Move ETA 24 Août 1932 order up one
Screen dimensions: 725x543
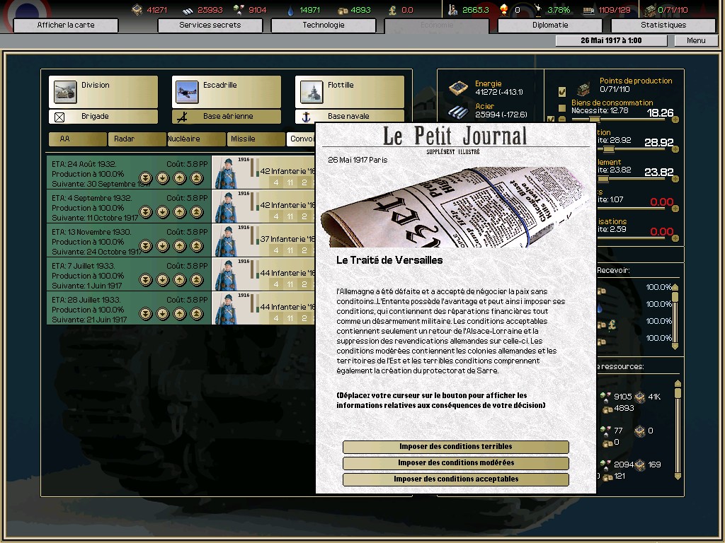pyautogui.click(x=180, y=177)
